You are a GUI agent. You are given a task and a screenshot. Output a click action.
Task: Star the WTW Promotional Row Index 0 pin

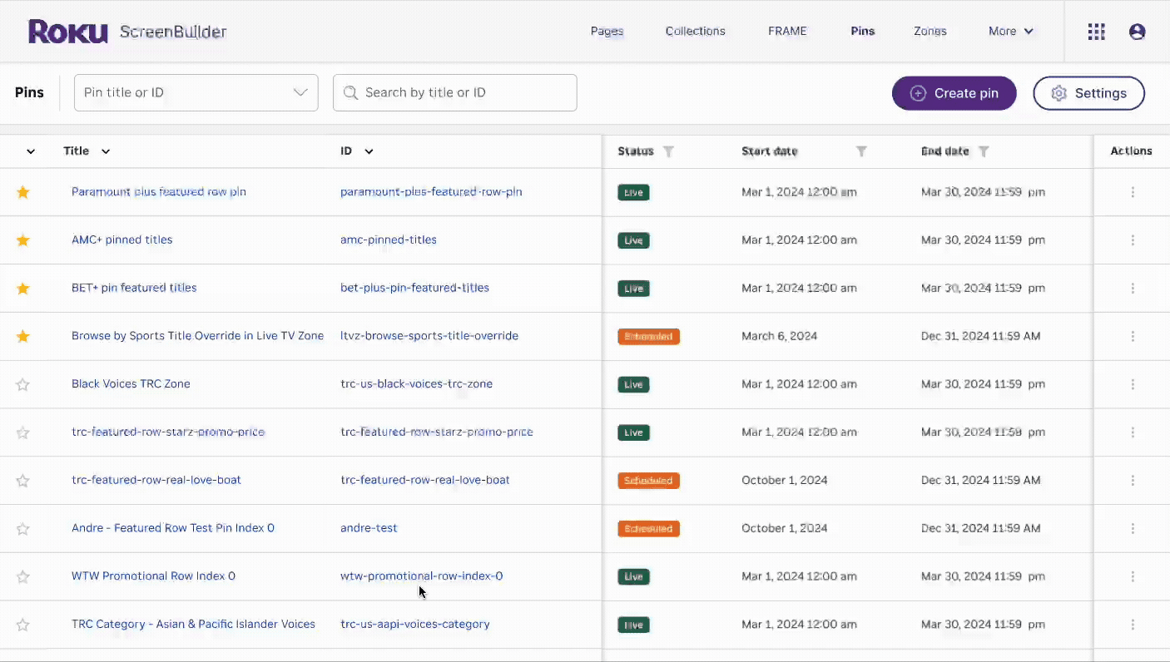click(x=23, y=576)
